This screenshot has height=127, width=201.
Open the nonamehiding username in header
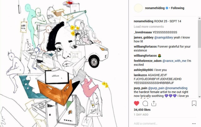click(x=155, y=8)
